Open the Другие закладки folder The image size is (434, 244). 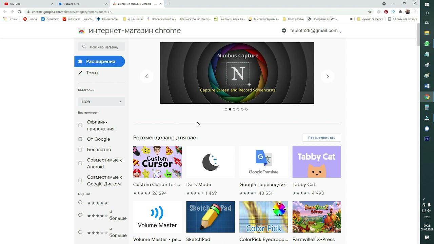[x=370, y=19]
